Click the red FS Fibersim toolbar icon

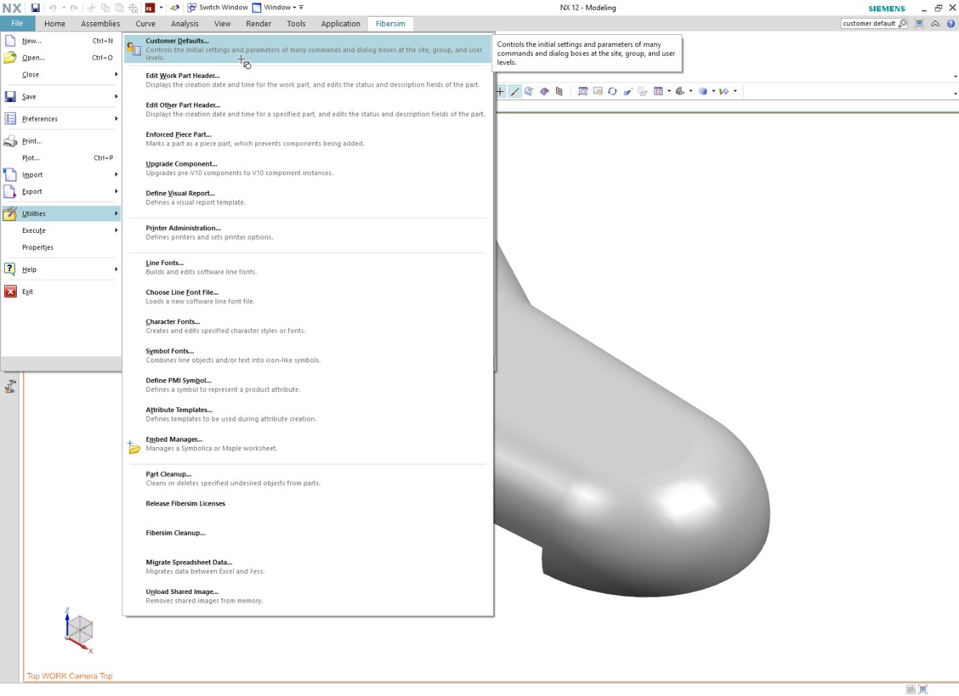click(149, 7)
